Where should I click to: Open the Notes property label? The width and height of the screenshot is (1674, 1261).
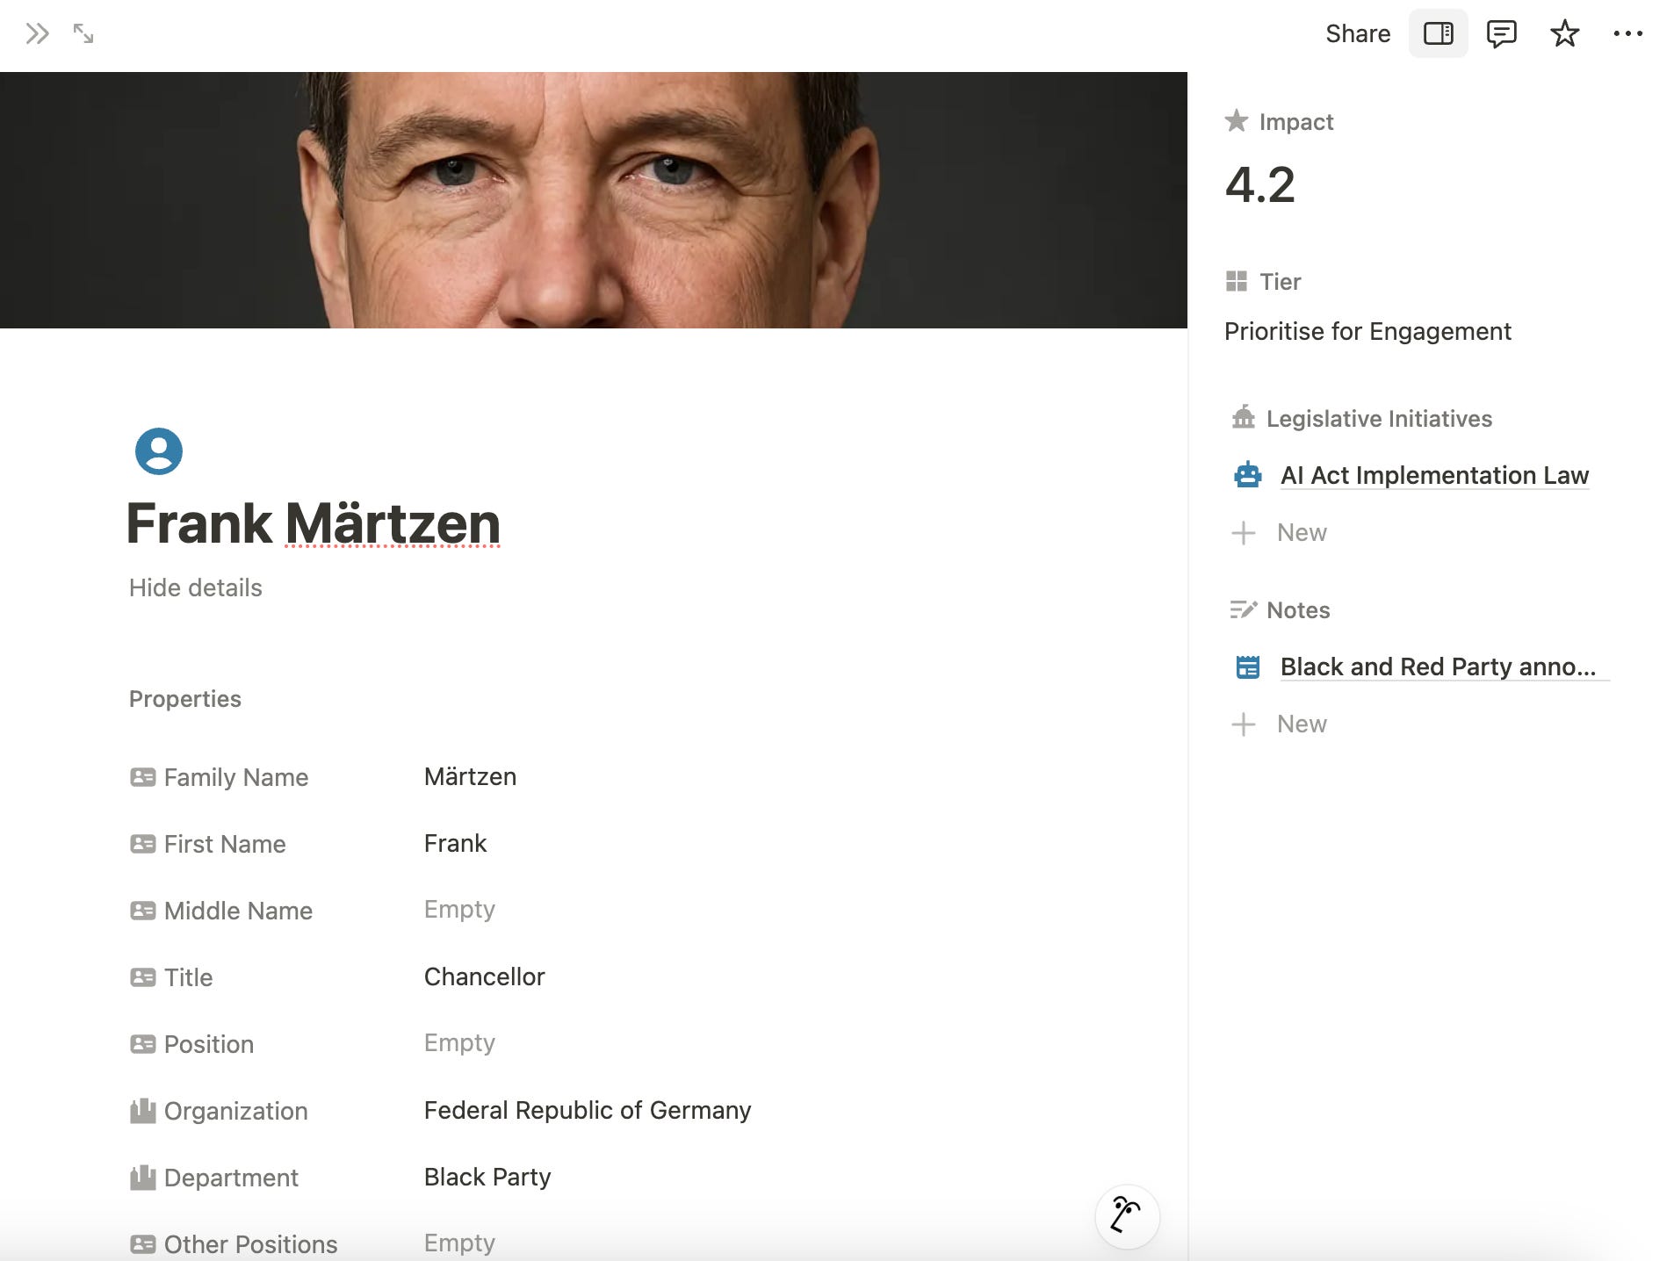(1298, 610)
